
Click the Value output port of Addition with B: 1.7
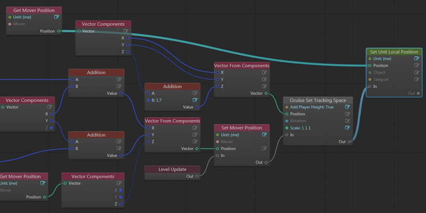coord(197,107)
